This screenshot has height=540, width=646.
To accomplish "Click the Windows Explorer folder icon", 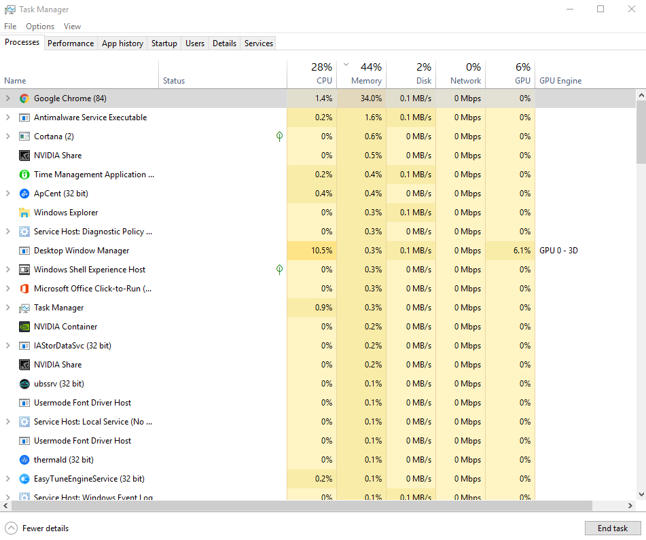I will (x=24, y=213).
